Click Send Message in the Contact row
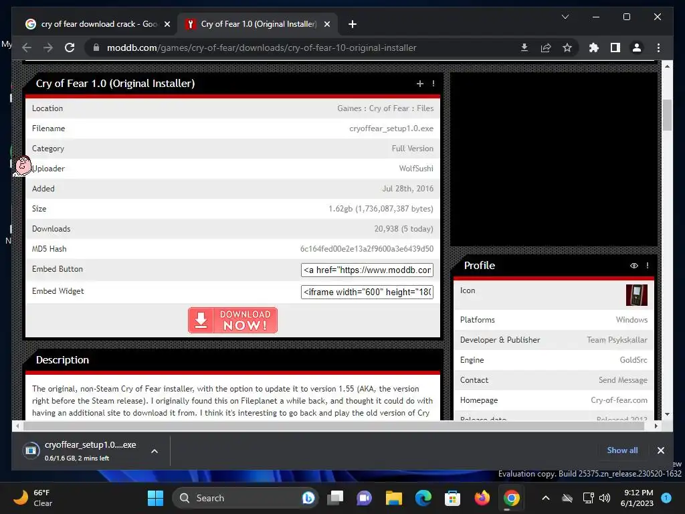The image size is (685, 514). [x=623, y=380]
